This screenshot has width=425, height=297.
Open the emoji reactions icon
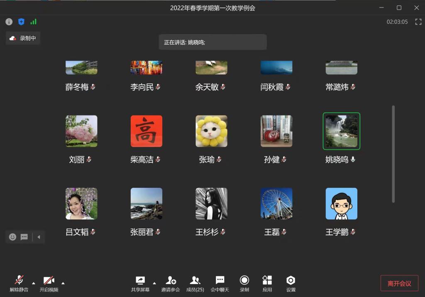tap(12, 237)
